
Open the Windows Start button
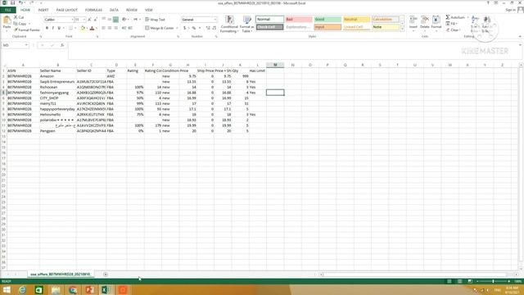(7, 289)
